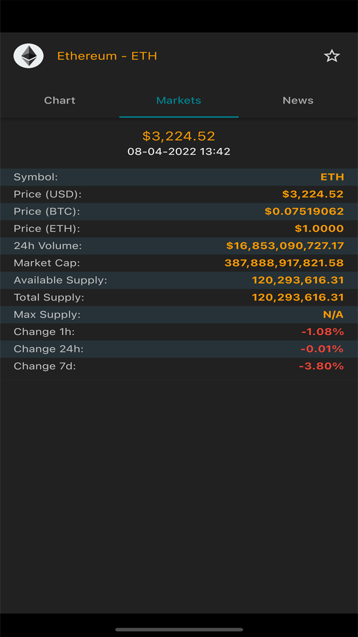358x637 pixels.
Task: Switch to the News tab
Action: [298, 100]
